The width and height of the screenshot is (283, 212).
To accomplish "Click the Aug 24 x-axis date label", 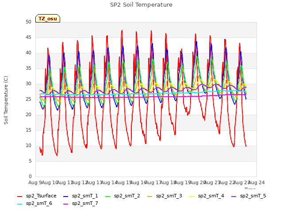I will coord(256,182).
